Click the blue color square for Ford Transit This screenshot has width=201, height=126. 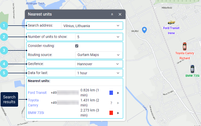111,93
